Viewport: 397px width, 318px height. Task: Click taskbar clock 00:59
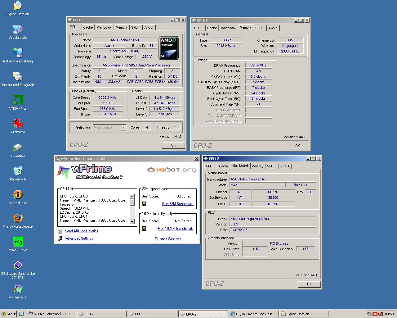pyautogui.click(x=389, y=314)
